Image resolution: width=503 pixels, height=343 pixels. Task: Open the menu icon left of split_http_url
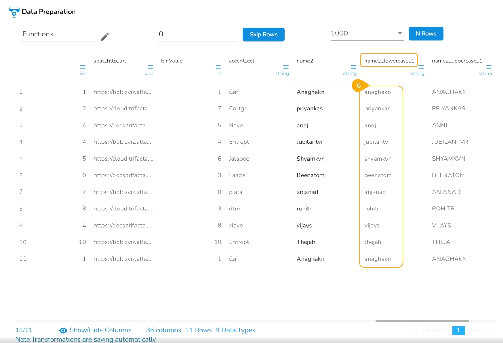(83, 67)
